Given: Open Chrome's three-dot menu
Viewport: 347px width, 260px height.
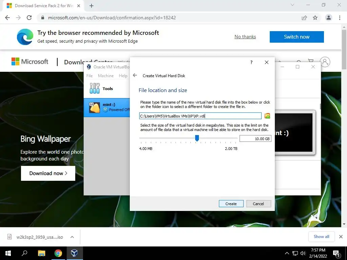Looking at the screenshot, I should tap(340, 18).
